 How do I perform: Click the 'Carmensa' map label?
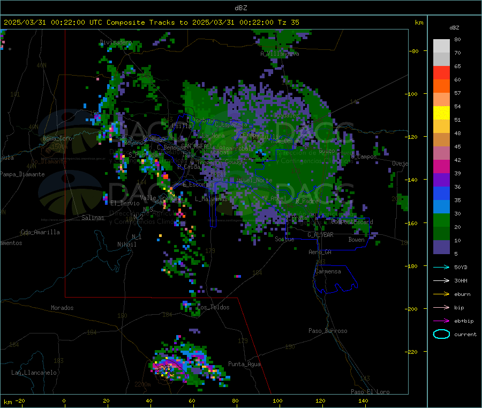pos(328,271)
